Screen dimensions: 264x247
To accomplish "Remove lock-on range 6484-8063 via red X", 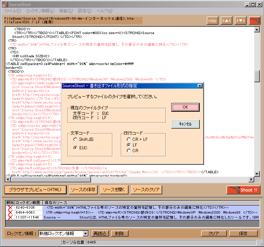I will (x=10, y=213).
